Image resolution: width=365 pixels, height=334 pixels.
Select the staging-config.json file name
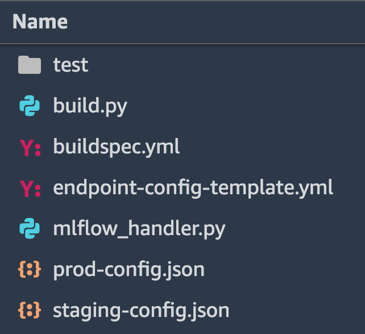pyautogui.click(x=141, y=311)
